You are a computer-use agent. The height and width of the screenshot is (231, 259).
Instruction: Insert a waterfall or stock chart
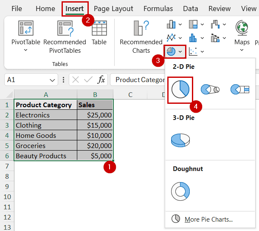click(215, 25)
